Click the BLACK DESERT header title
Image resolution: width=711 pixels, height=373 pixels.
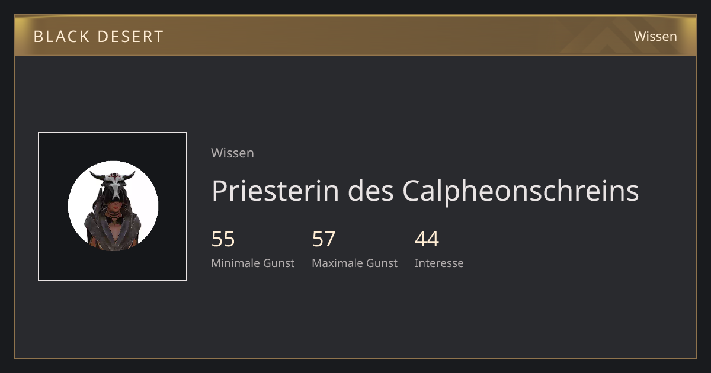(98, 36)
